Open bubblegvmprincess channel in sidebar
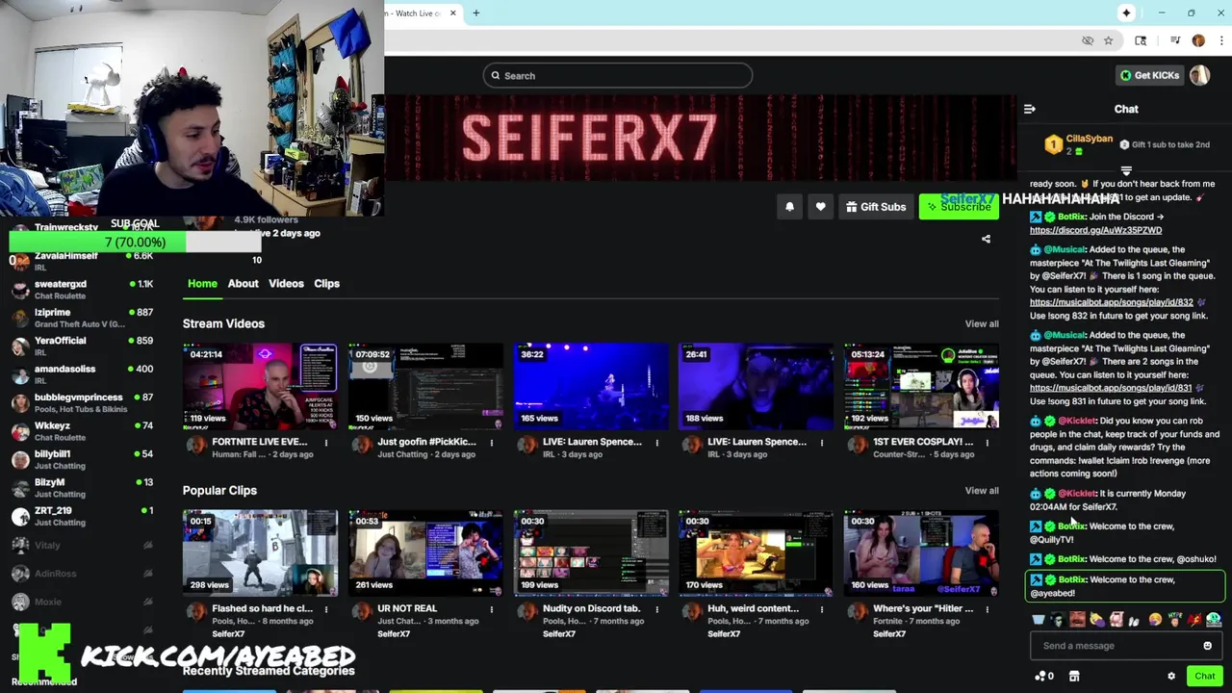 tap(82, 402)
